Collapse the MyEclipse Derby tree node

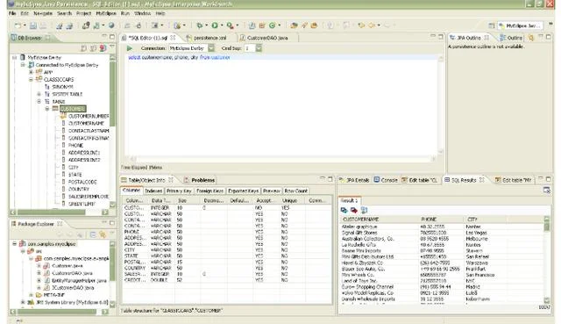pos(14,57)
